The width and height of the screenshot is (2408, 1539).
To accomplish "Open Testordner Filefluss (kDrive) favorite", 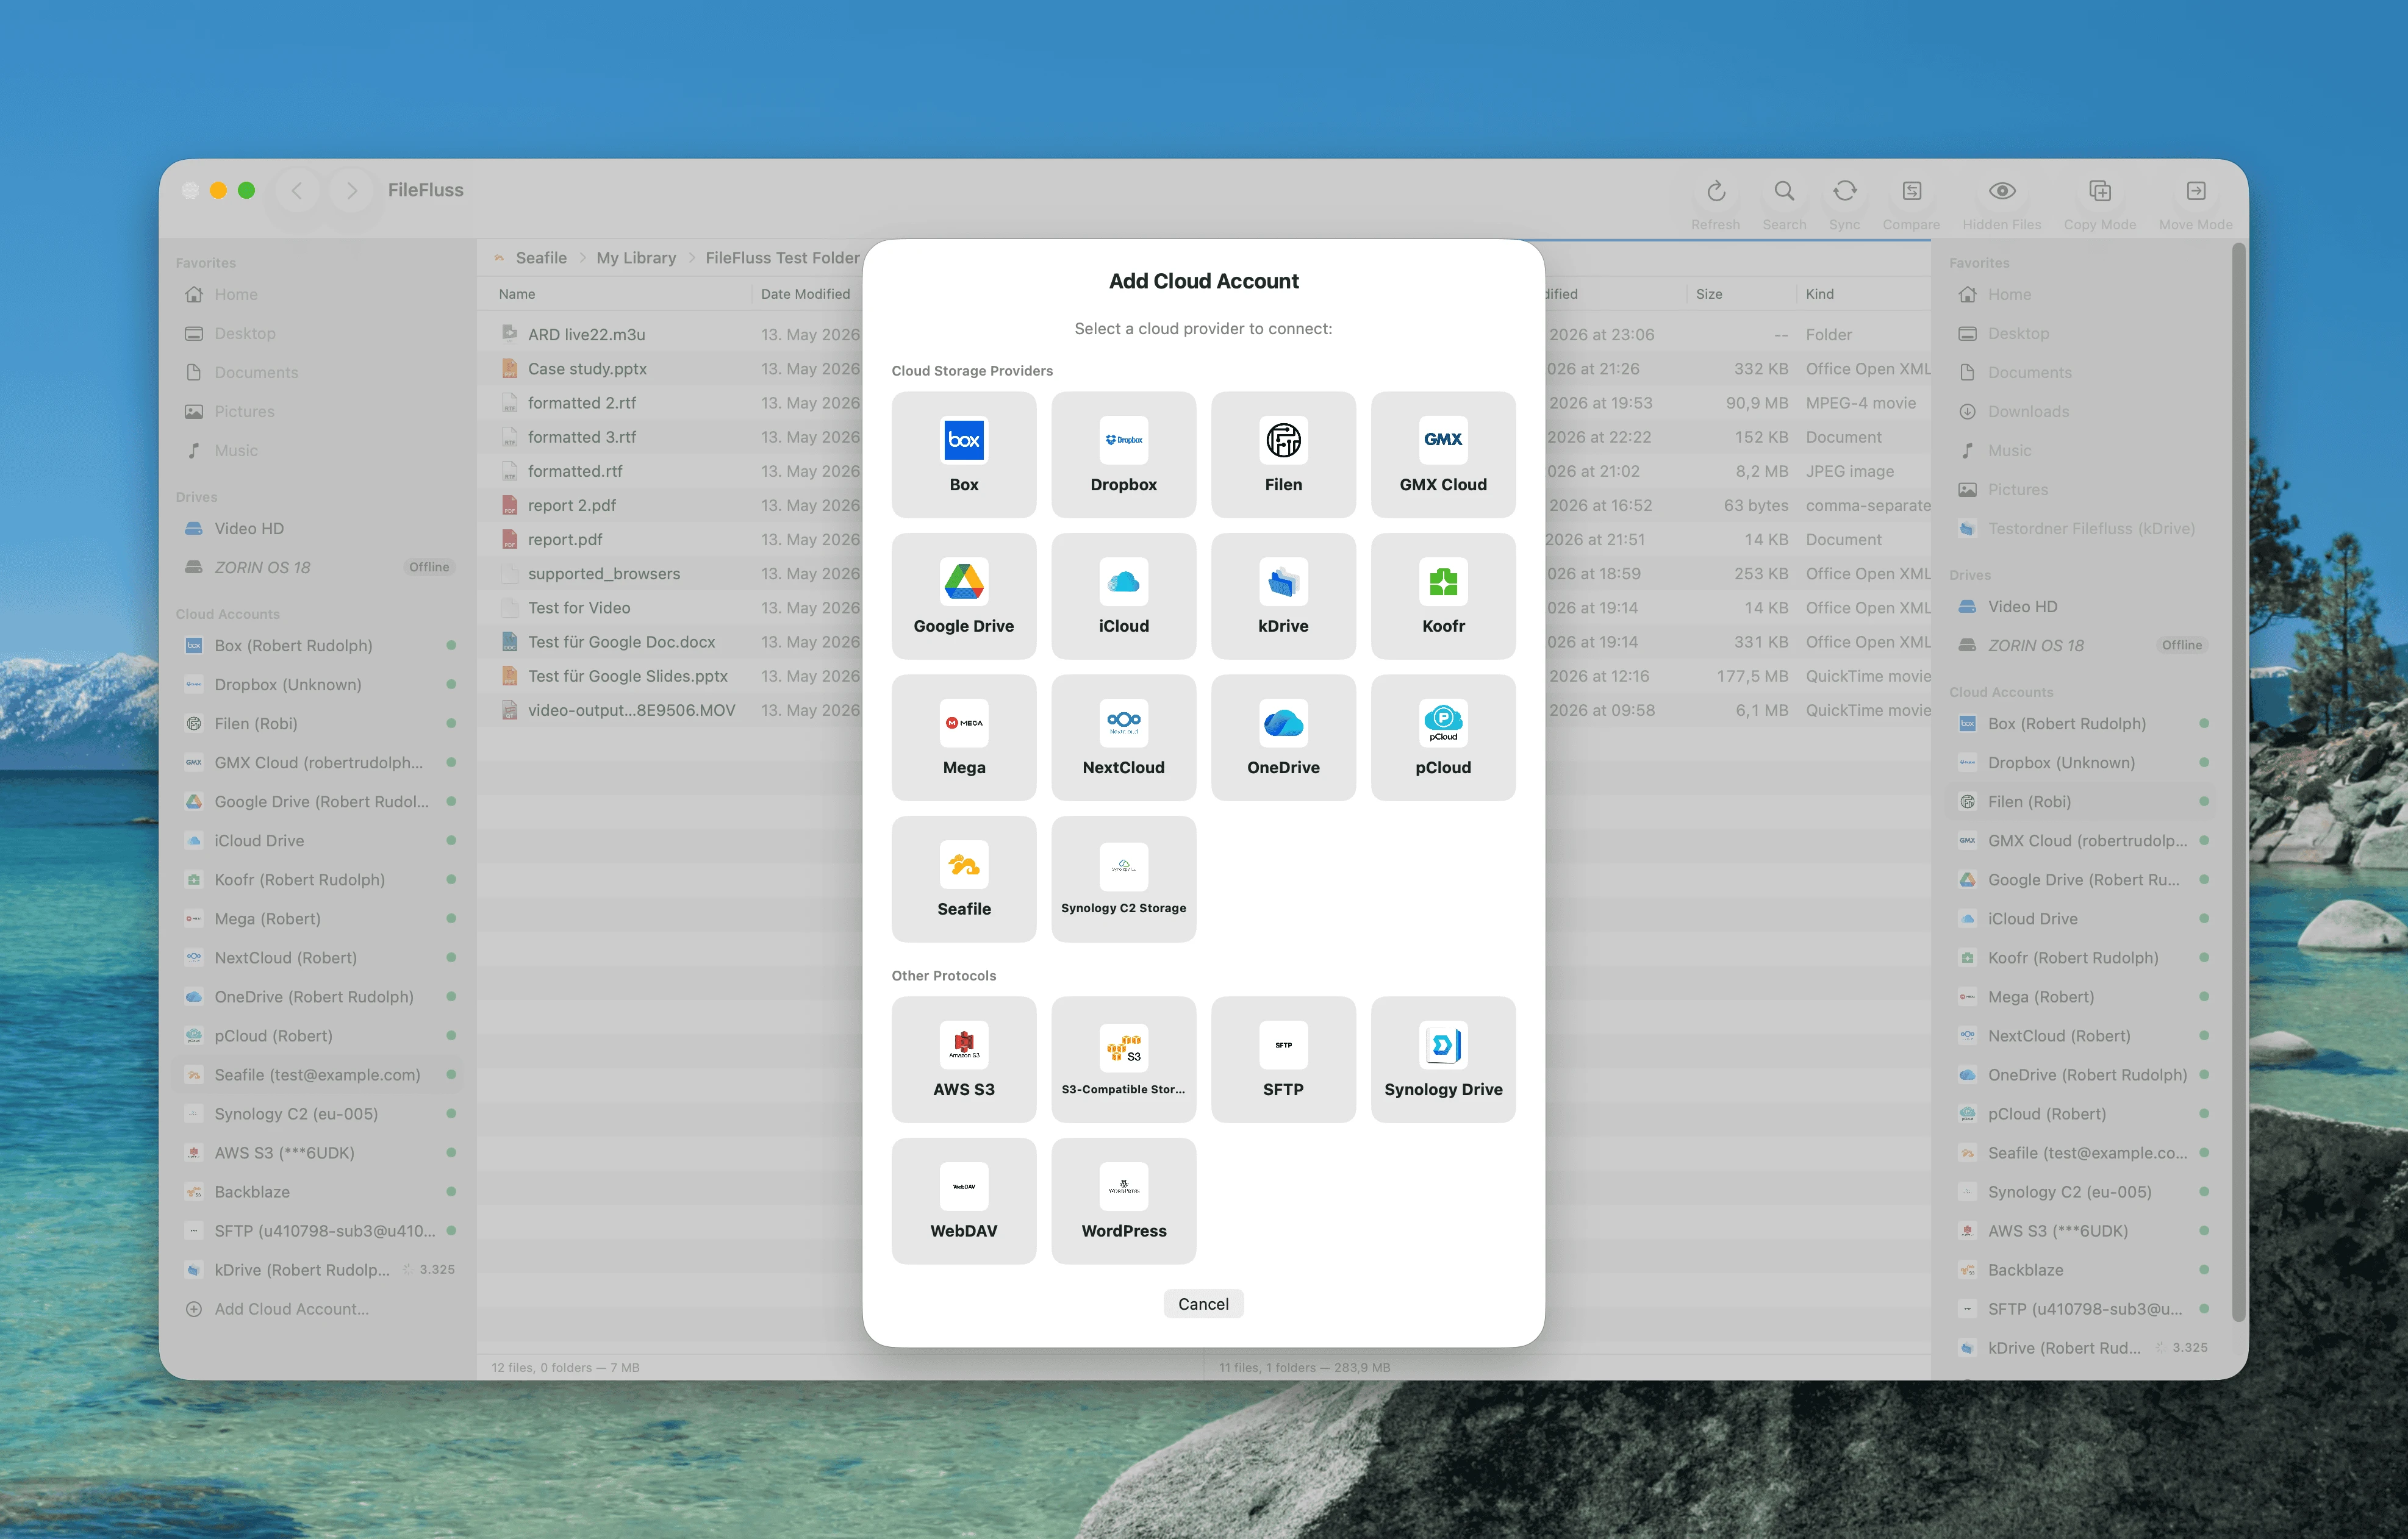I will [x=2082, y=528].
